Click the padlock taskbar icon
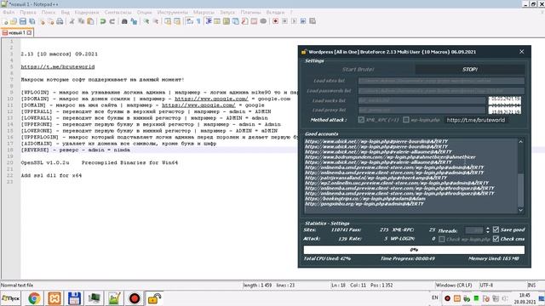The image size is (545, 306). coord(154,298)
